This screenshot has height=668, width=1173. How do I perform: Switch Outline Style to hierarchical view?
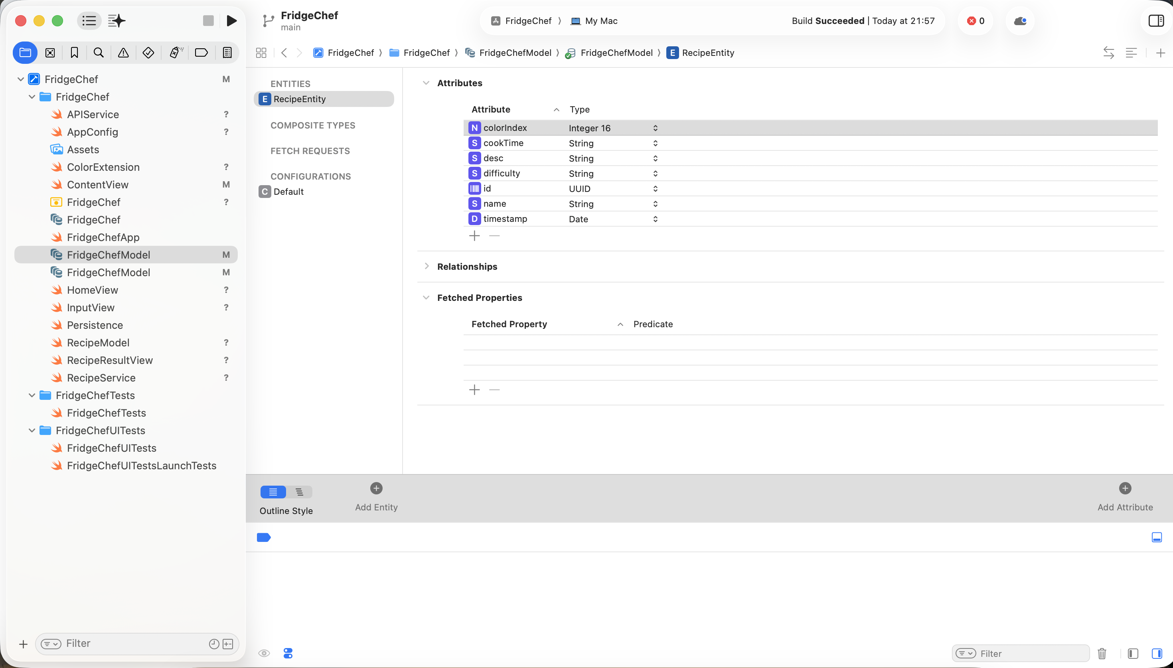300,492
